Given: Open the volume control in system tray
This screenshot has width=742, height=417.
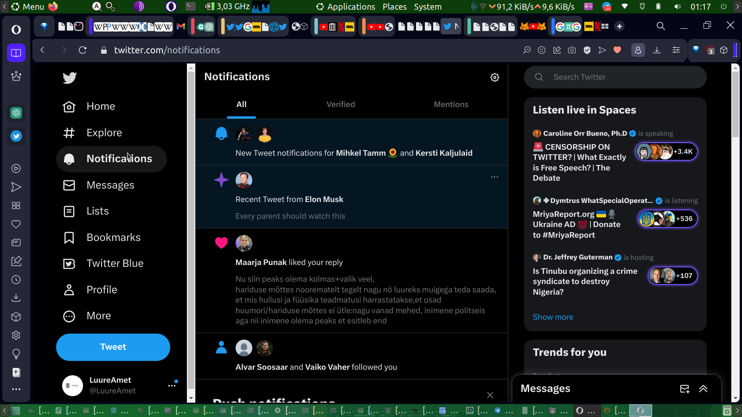Looking at the screenshot, I should pos(678,6).
